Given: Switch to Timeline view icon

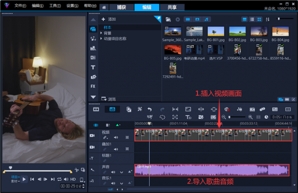Looking at the screenshot, I should [x=112, y=110].
